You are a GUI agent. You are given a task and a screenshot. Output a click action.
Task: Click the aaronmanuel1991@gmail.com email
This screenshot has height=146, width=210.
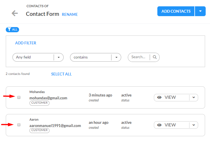pyautogui.click(x=55, y=126)
